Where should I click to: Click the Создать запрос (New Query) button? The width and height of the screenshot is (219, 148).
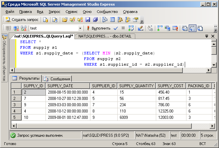[x=23, y=20]
